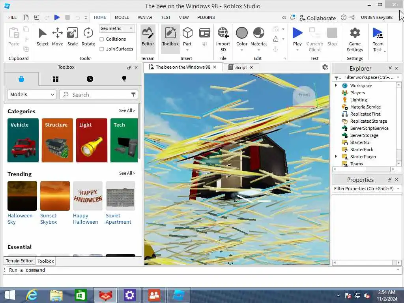
Task: Select the Halloween Sky model
Action: pos(22,203)
